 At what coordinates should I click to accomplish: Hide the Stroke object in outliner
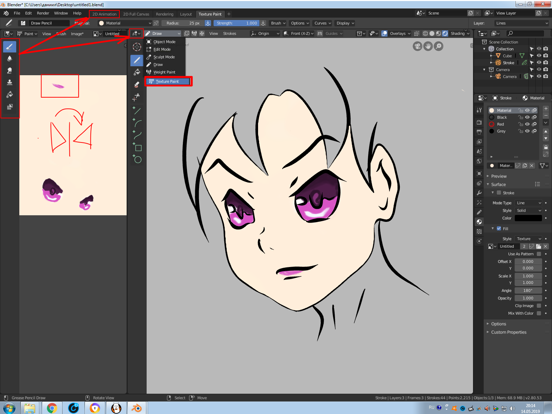click(539, 62)
